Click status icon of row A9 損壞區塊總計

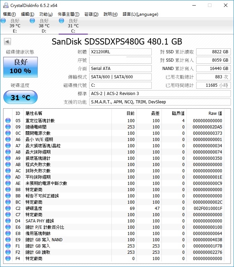(8, 158)
